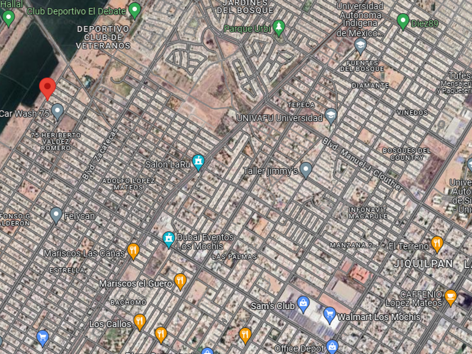Open the UNIVAFU Universidad label
The image size is (472, 354).
(x=280, y=119)
